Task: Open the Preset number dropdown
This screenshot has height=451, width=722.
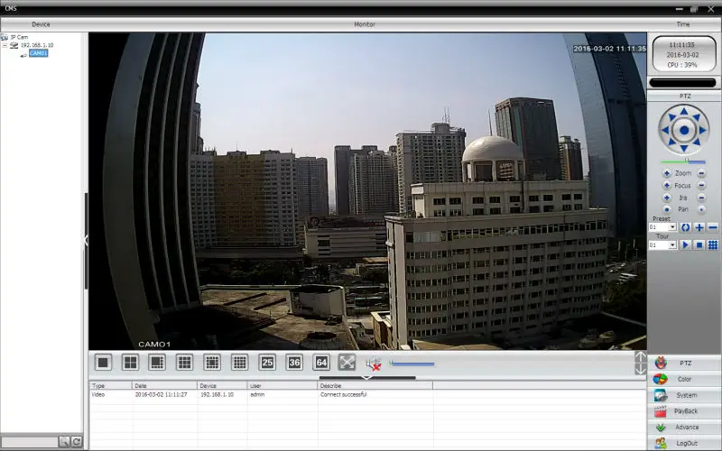Action: click(x=672, y=227)
